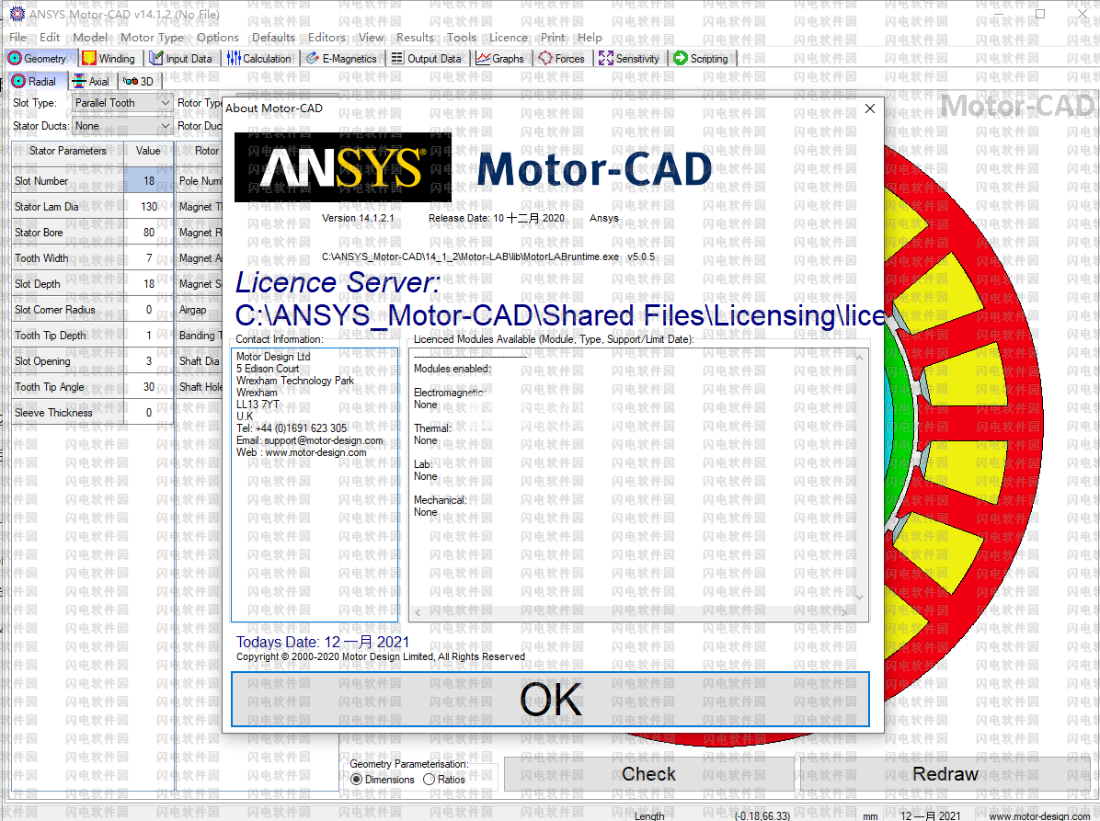Select the Axial view tab

click(x=91, y=81)
